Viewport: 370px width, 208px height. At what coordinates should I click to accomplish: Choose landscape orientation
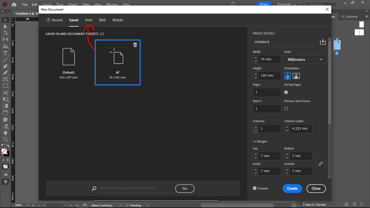(296, 76)
